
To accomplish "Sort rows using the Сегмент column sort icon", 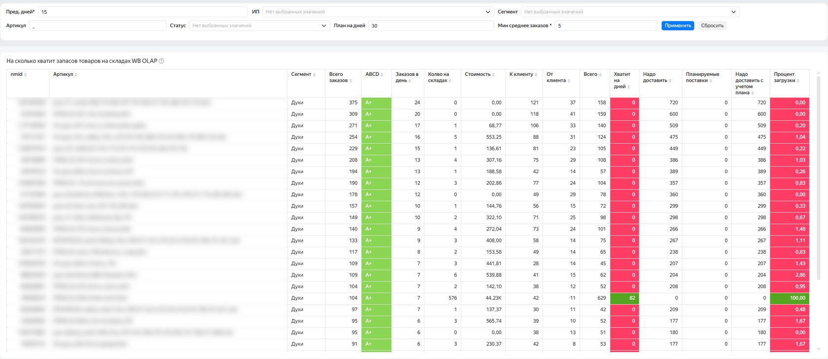I will [314, 75].
